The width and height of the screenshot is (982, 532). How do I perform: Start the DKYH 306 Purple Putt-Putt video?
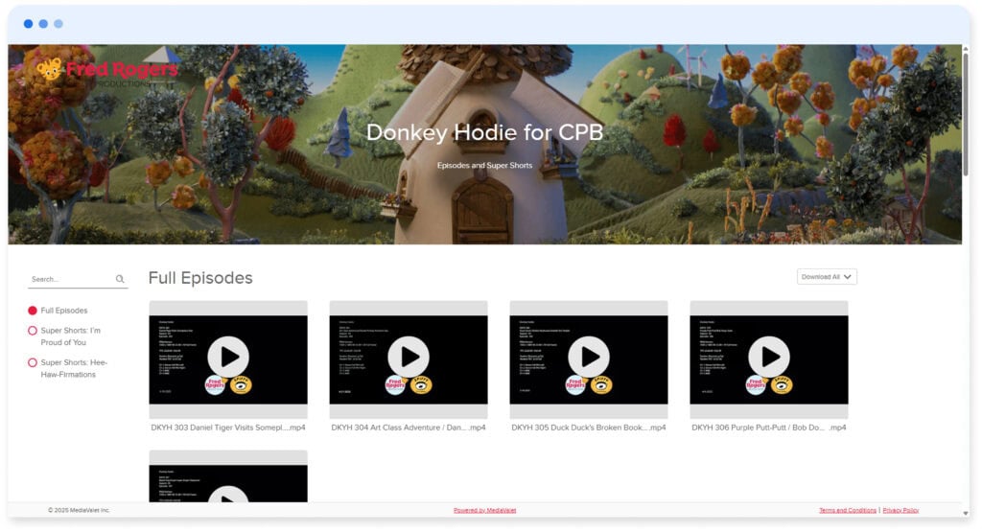point(769,358)
